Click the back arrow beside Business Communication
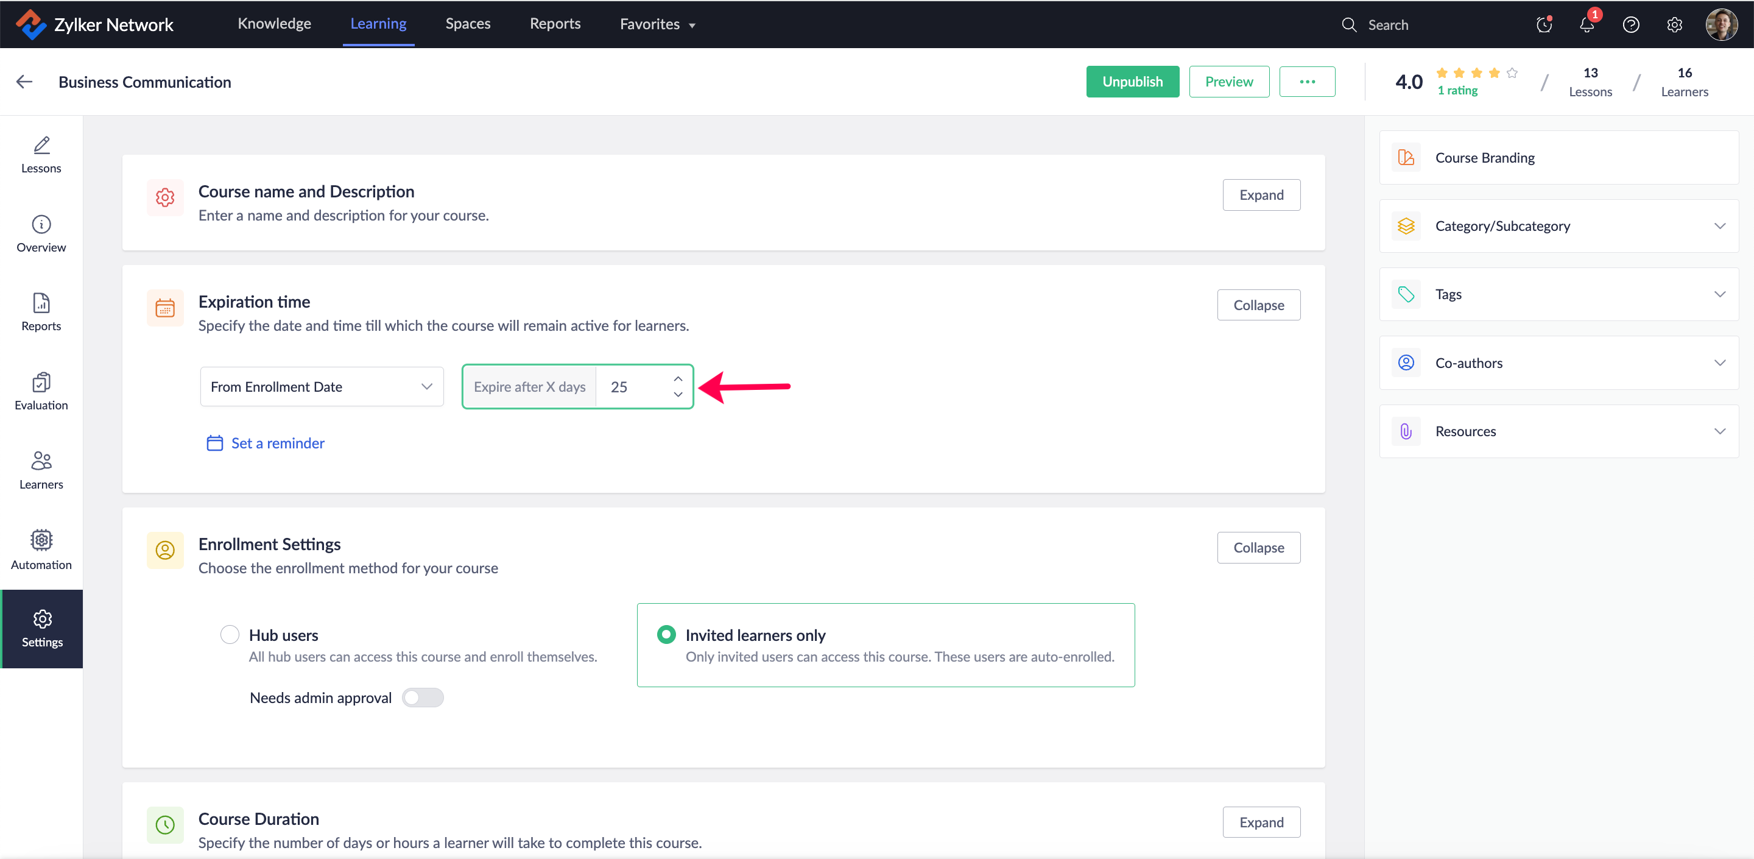This screenshot has width=1754, height=859. click(24, 82)
